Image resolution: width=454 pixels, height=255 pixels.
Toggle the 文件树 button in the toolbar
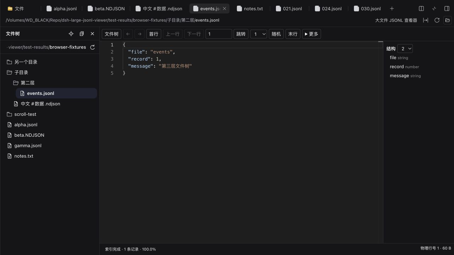(x=111, y=34)
